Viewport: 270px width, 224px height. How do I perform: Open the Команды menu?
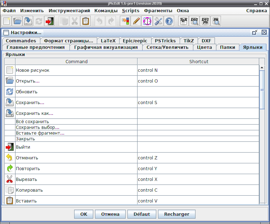pyautogui.click(x=106, y=11)
